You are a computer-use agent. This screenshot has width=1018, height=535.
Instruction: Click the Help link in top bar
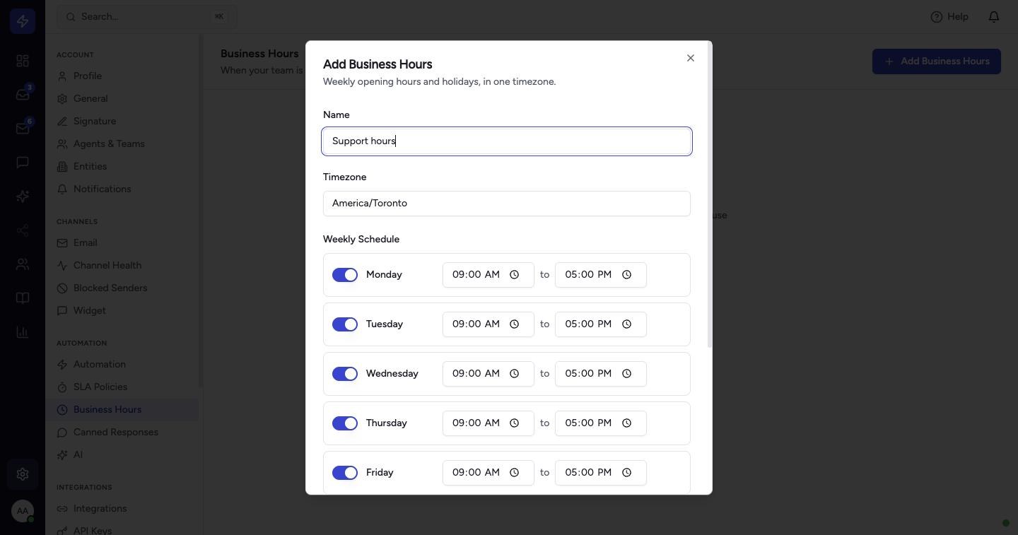(x=949, y=16)
